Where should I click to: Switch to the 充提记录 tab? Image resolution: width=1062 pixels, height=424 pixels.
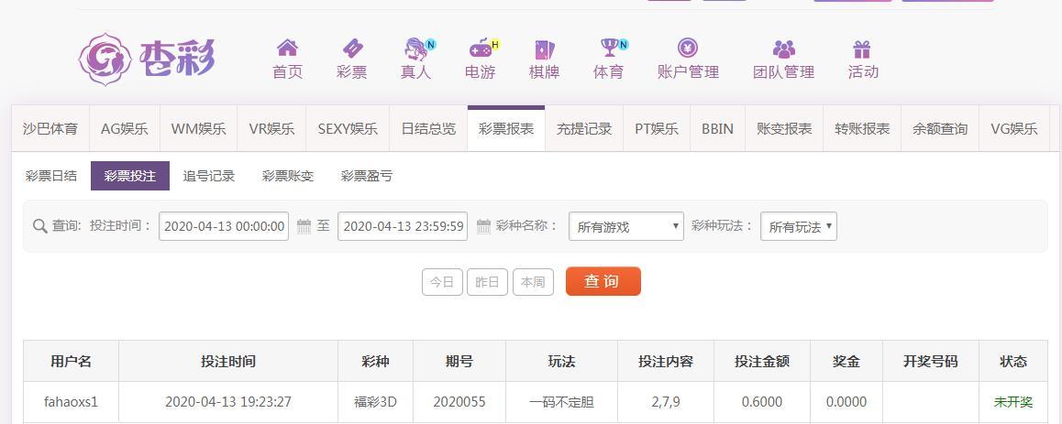pyautogui.click(x=584, y=128)
